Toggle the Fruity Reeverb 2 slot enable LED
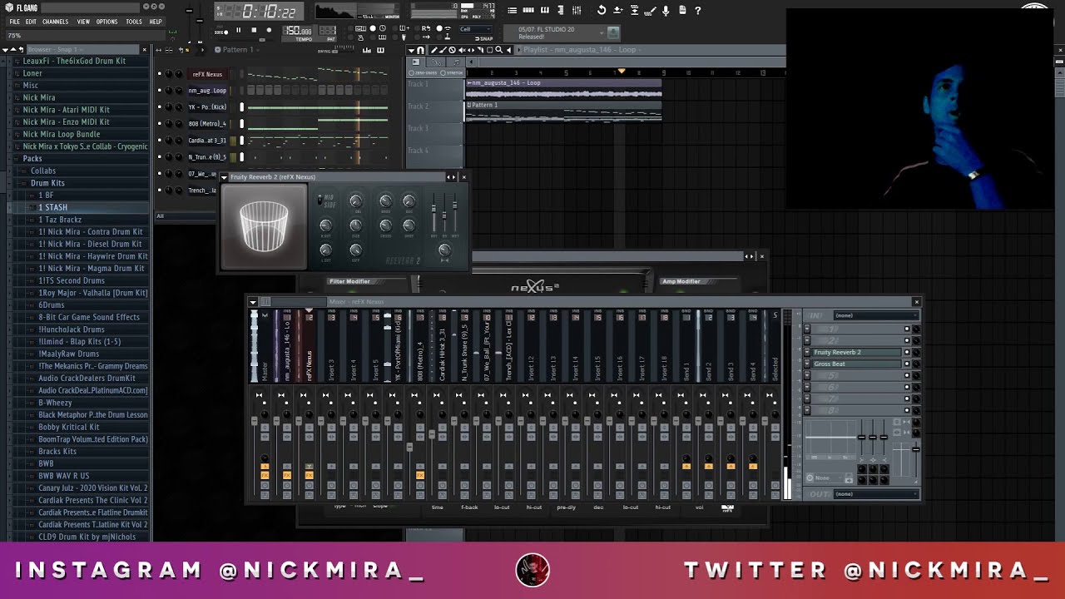 pyautogui.click(x=907, y=352)
